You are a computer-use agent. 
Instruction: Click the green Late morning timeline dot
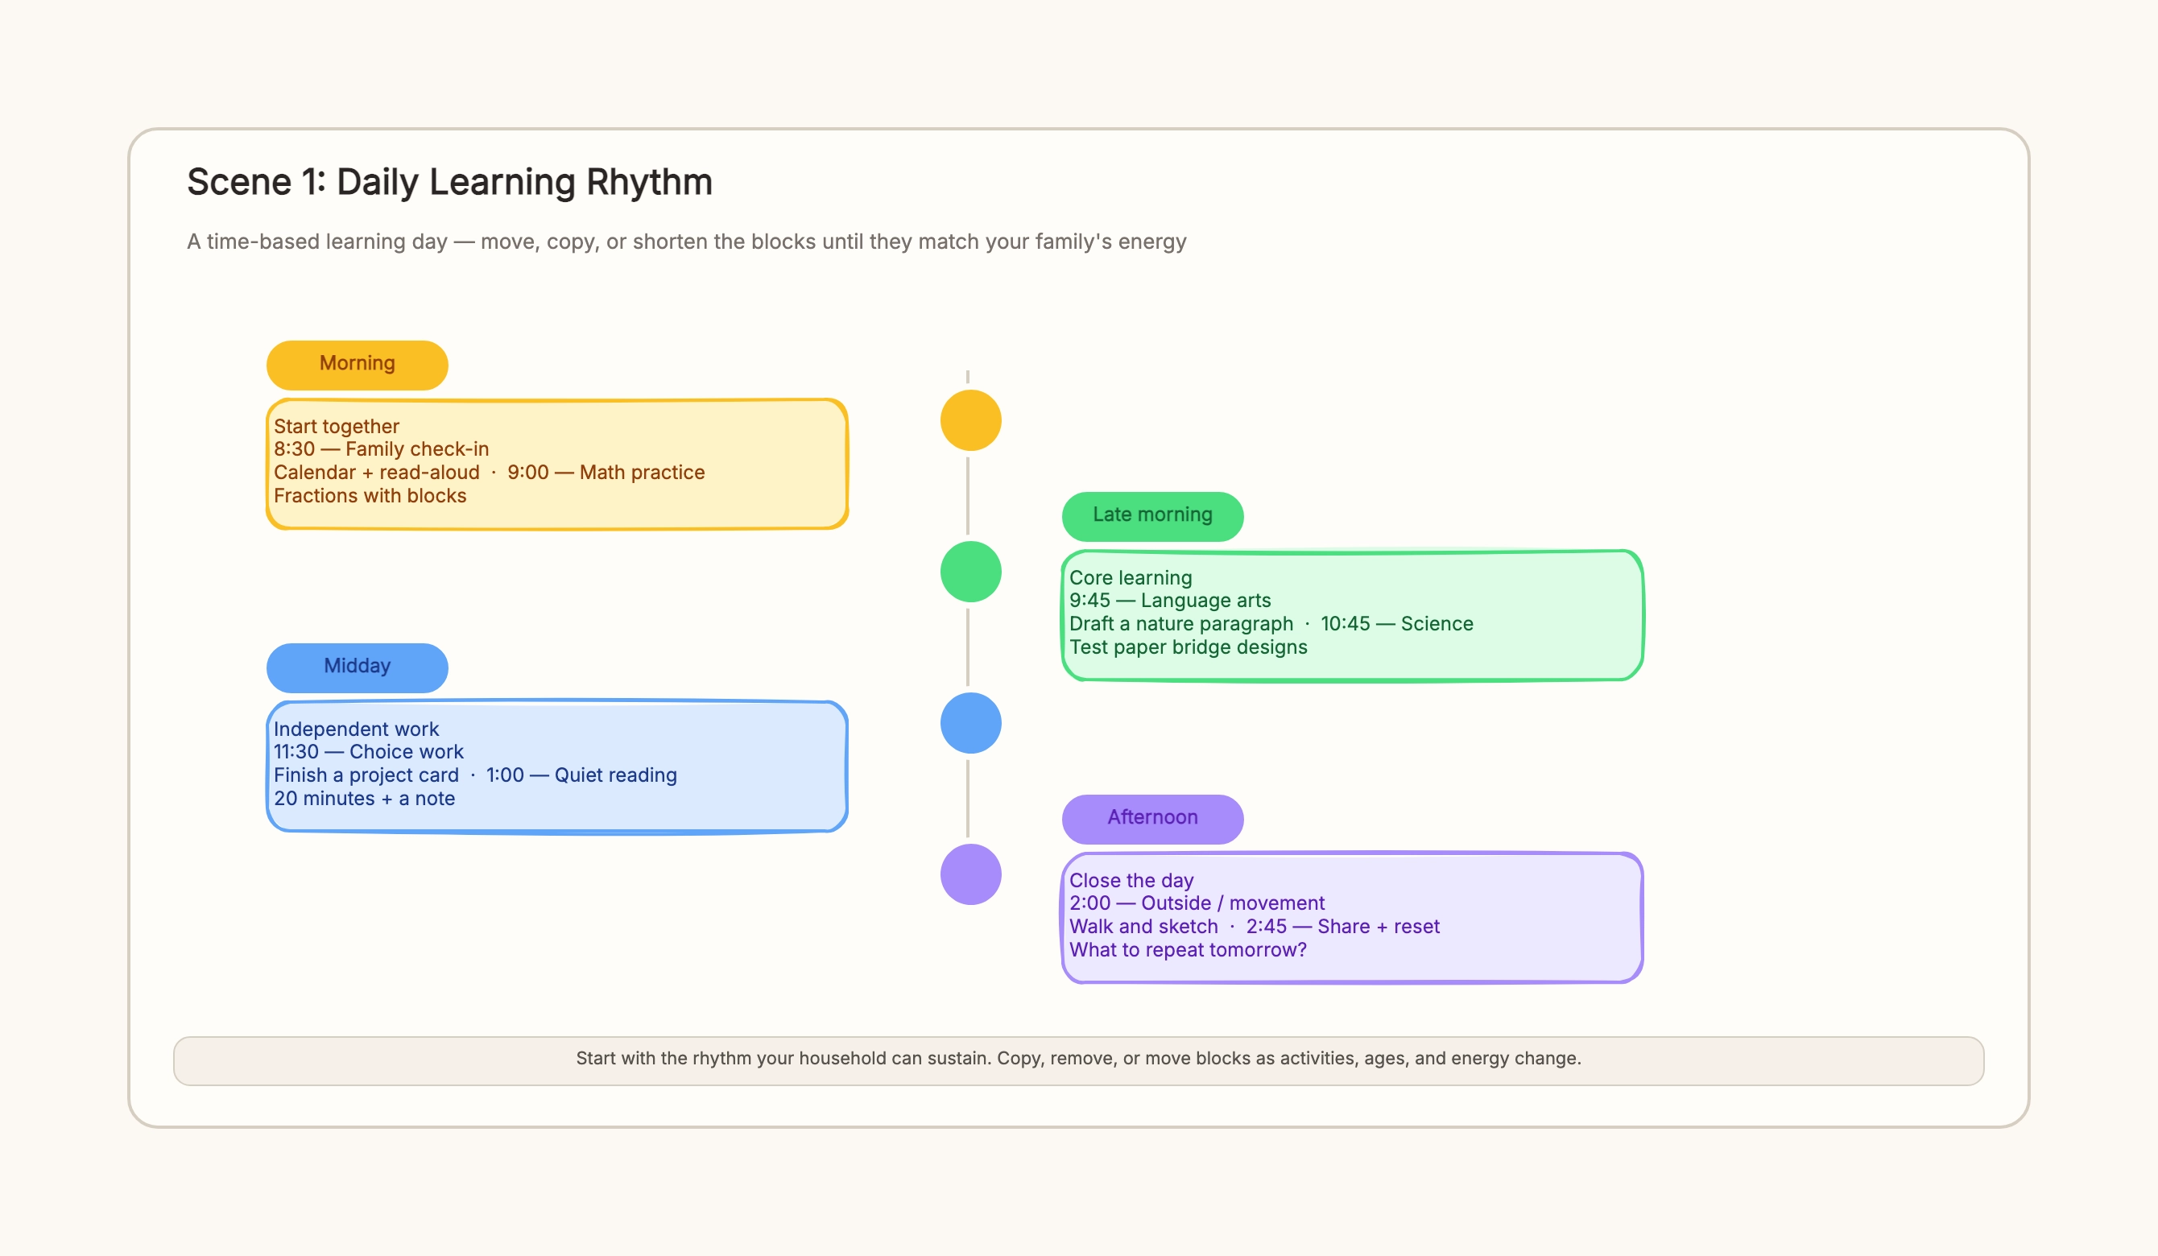click(970, 572)
